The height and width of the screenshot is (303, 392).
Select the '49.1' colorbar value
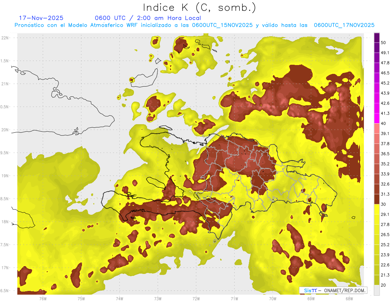tap(385, 53)
